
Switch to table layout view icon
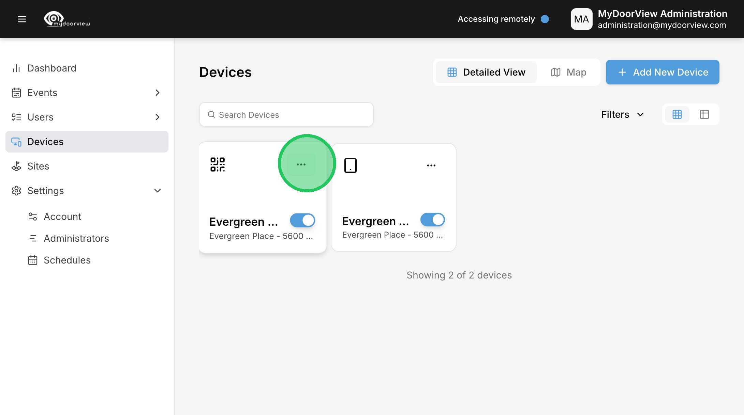(x=704, y=114)
